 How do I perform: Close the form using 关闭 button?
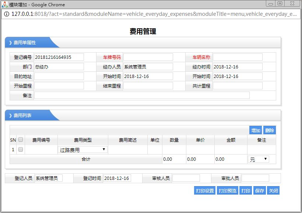(273, 191)
